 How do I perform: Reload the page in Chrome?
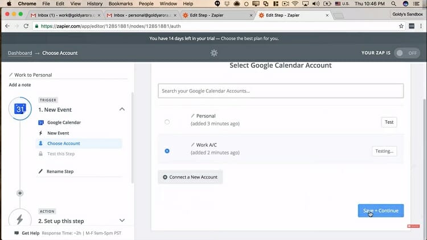coord(26,26)
